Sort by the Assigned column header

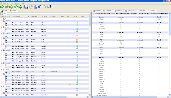click(x=54, y=16)
